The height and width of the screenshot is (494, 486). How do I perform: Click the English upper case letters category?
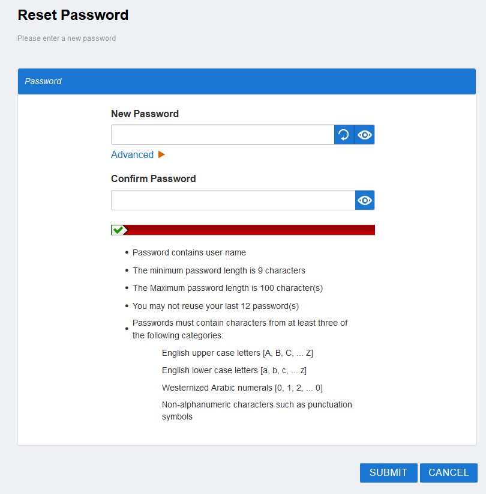click(237, 353)
